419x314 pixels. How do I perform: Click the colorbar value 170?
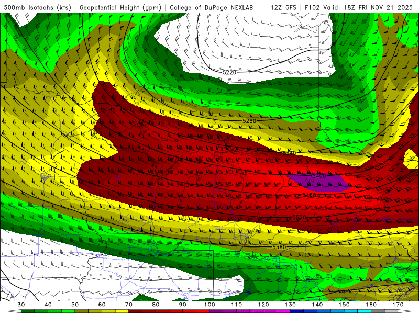[399, 305]
